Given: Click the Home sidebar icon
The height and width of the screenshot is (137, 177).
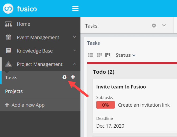Looking at the screenshot, I should click(9, 24).
